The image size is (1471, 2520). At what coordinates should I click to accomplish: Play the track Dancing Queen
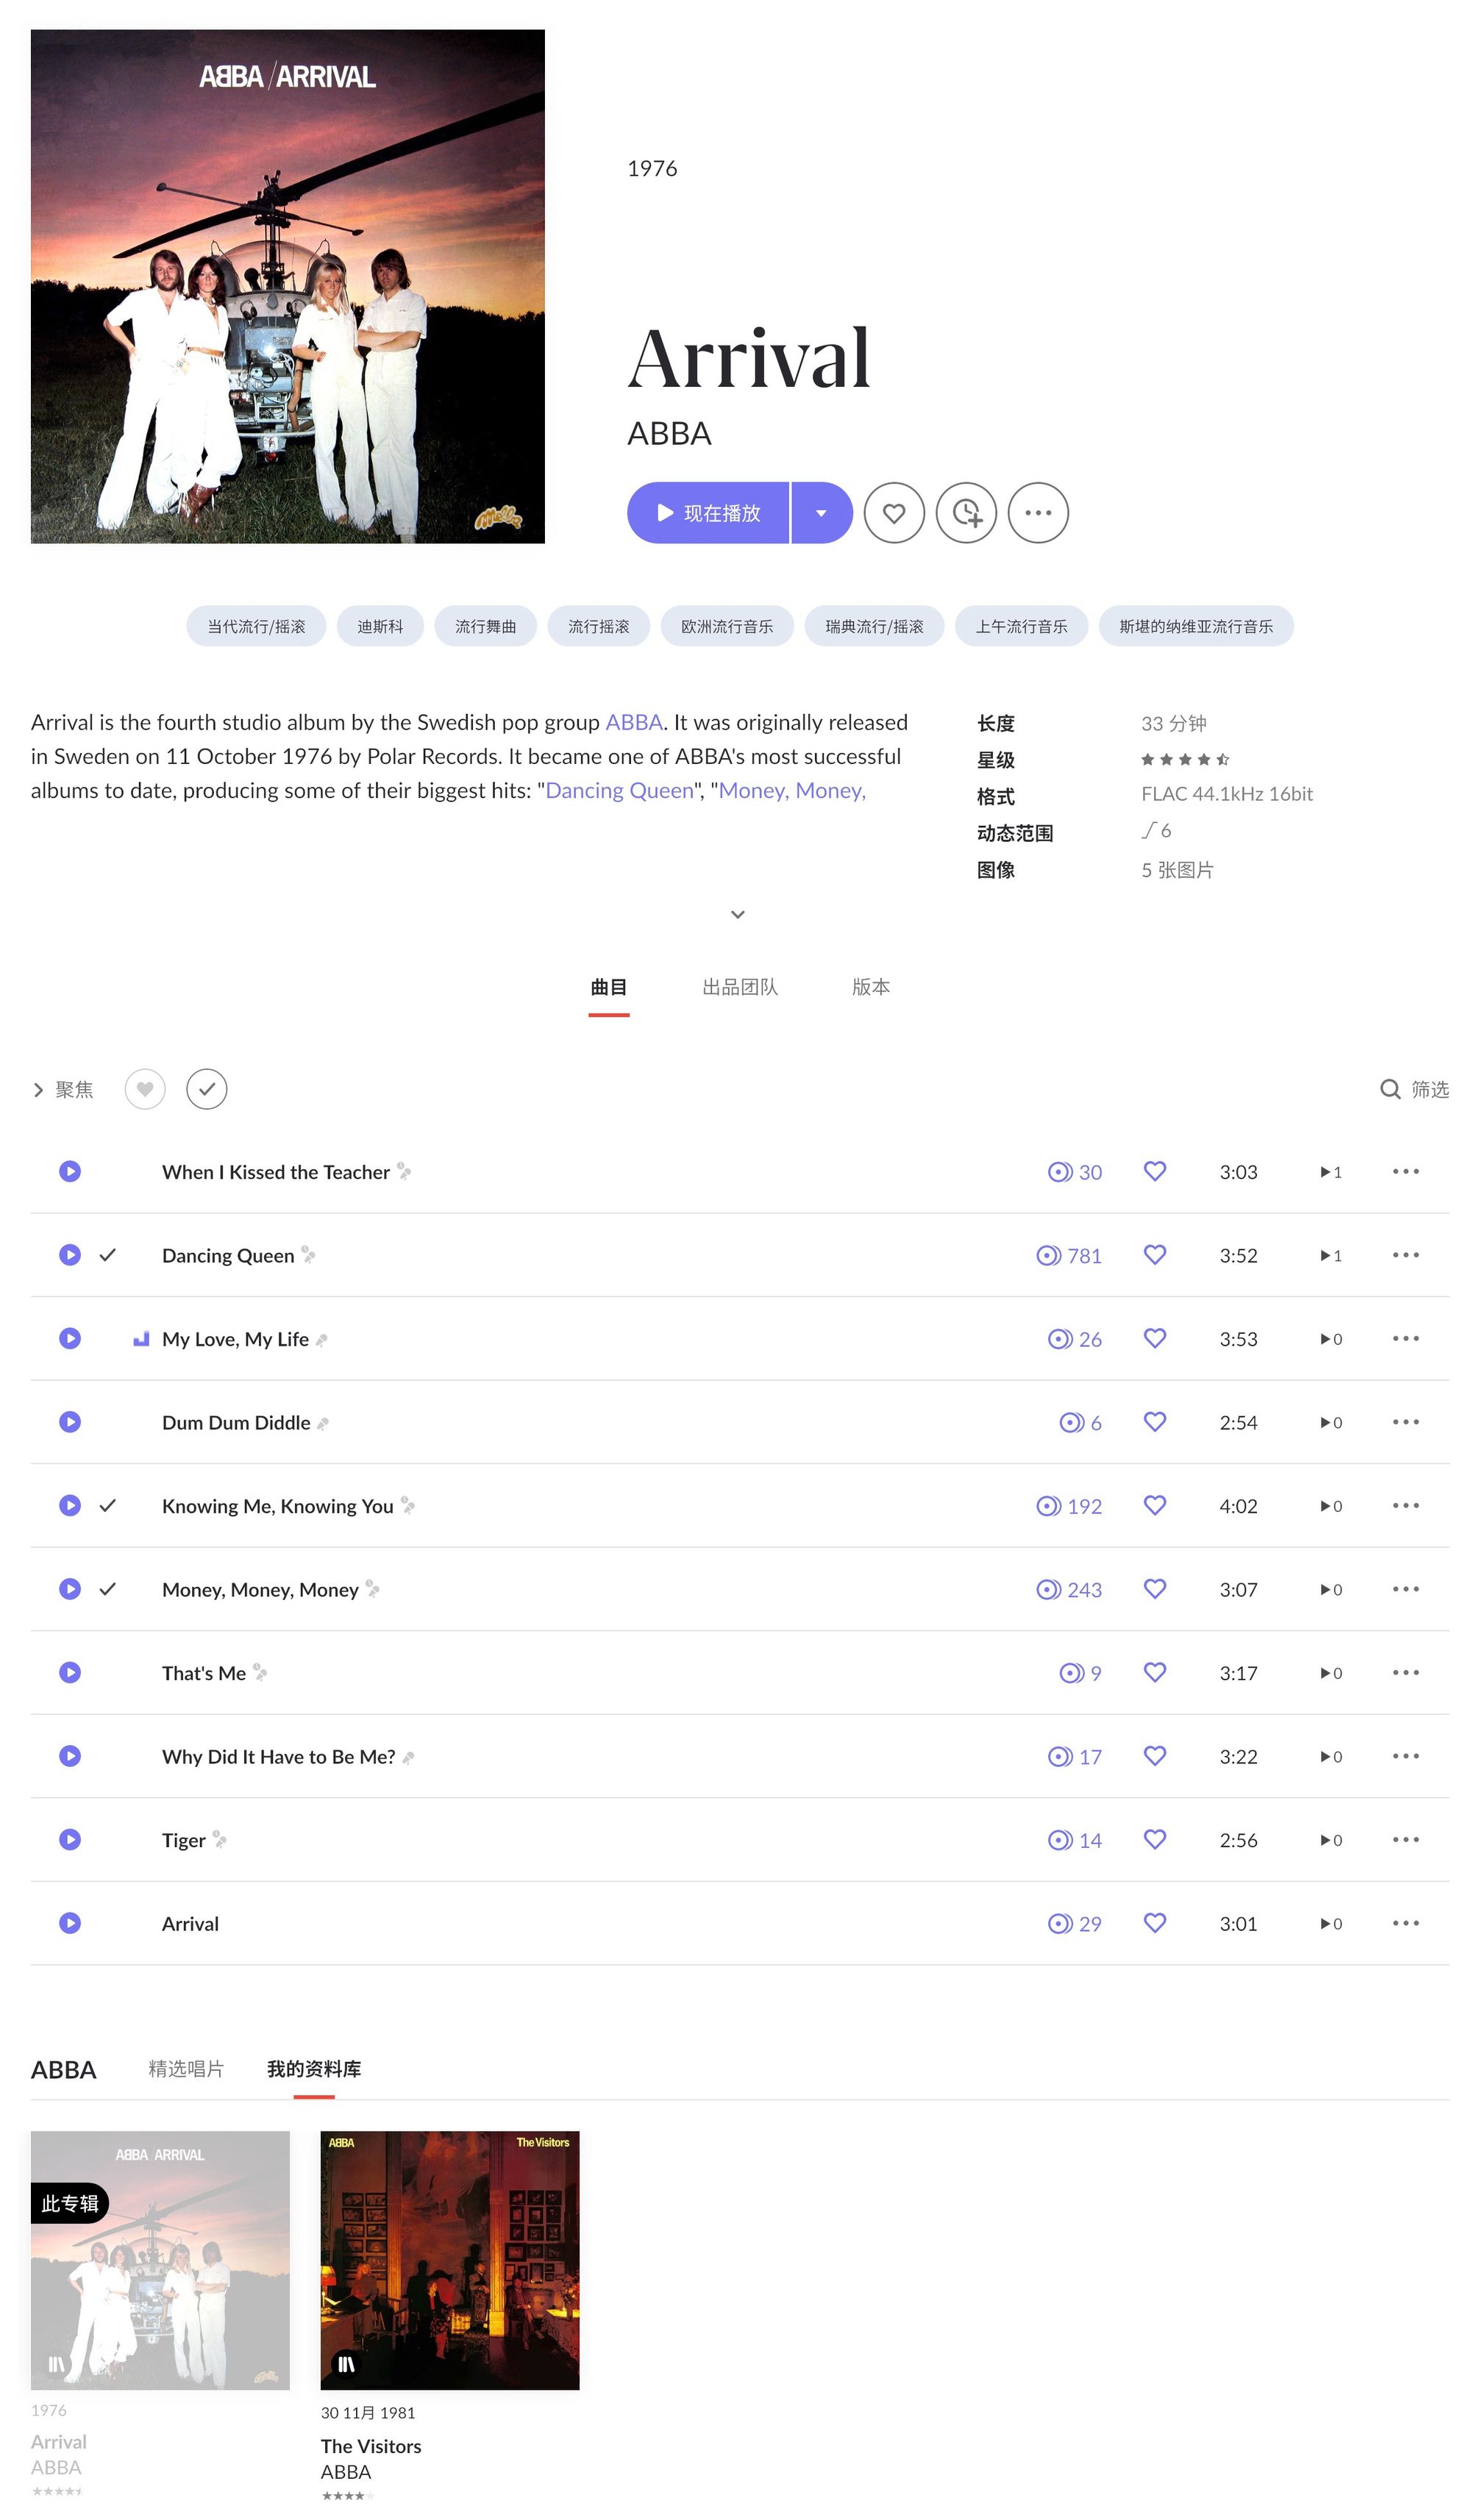69,1254
